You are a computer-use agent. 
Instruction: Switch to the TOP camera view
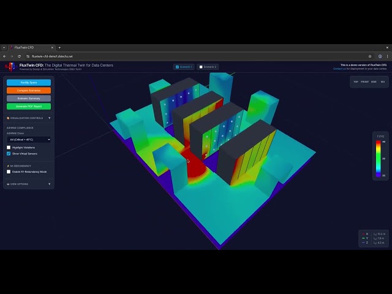[x=356, y=81]
